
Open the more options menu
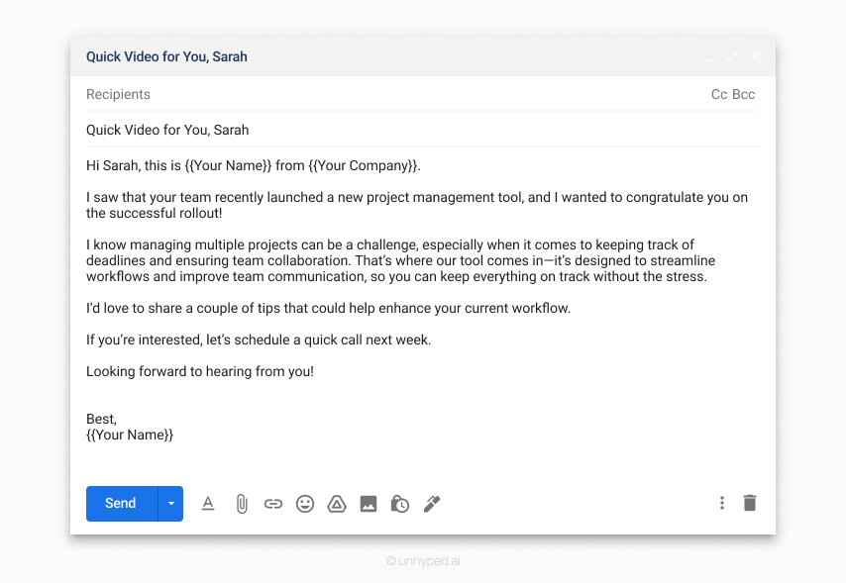coord(722,503)
